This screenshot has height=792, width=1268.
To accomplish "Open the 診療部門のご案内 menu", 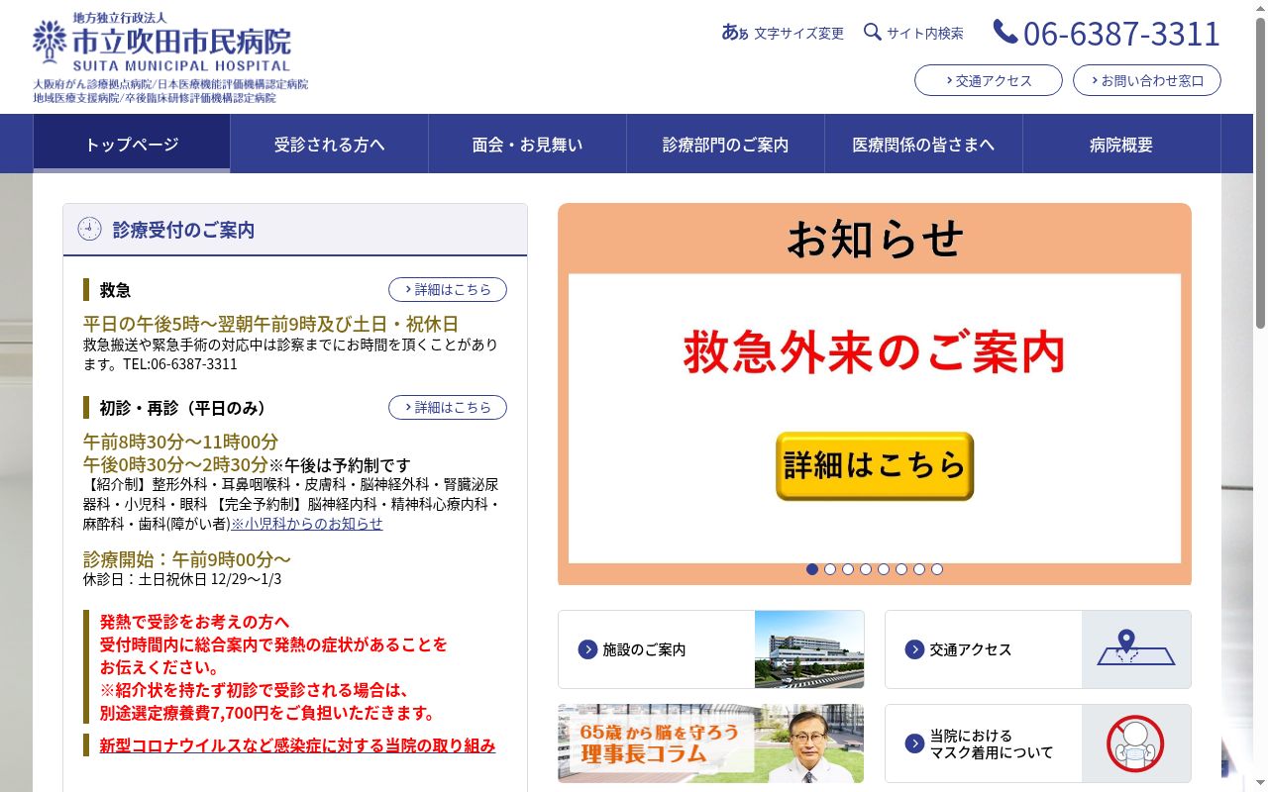I will pyautogui.click(x=726, y=144).
